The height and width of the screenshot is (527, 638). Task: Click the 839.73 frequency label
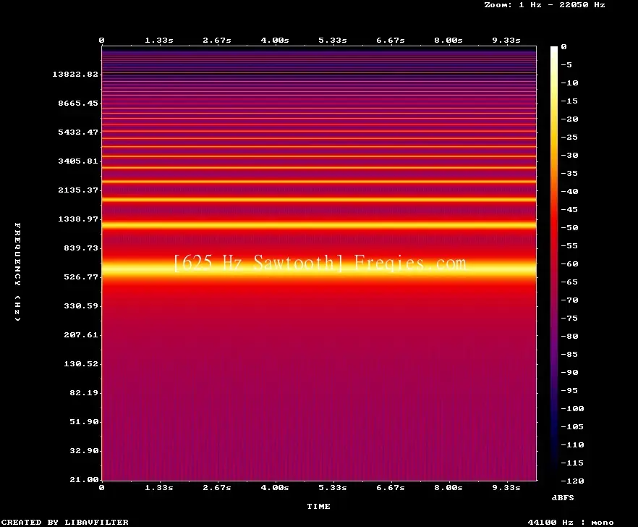81,248
